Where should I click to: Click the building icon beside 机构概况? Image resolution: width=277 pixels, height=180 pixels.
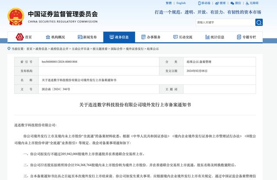pos(48,37)
